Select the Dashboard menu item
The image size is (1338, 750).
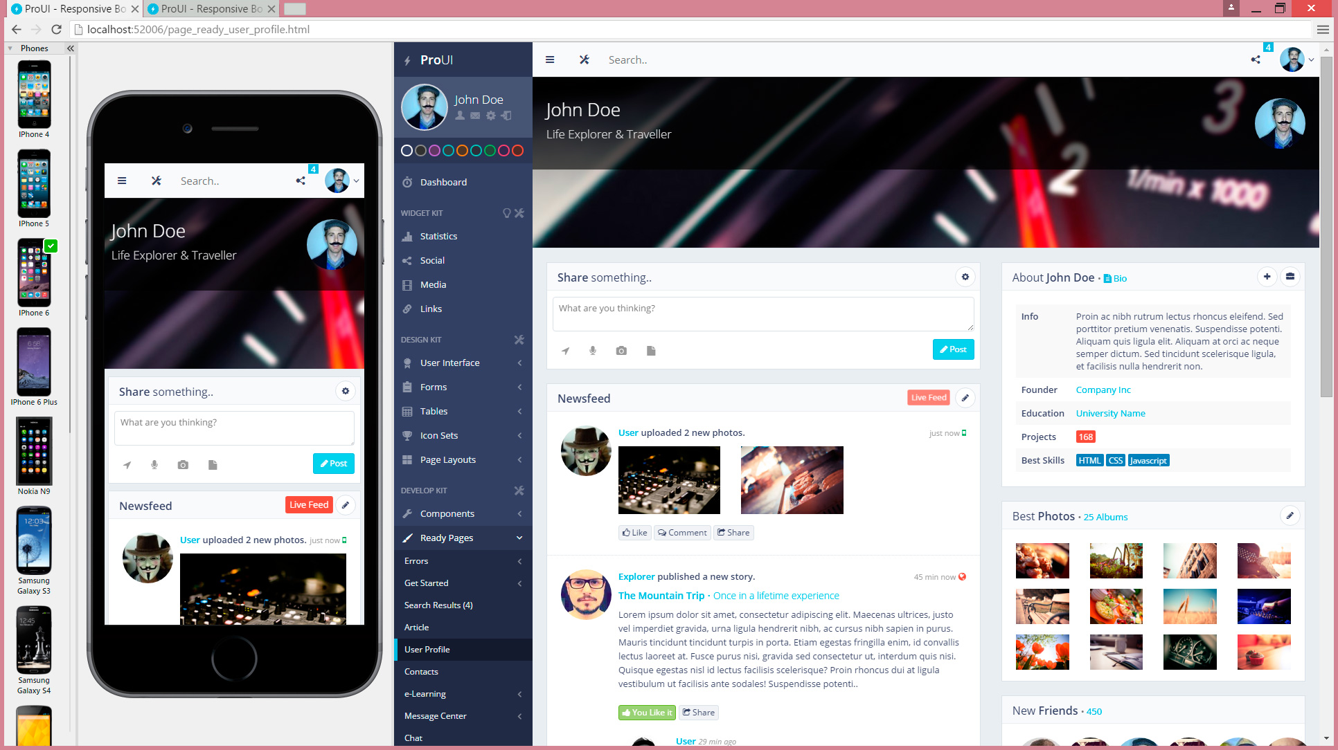click(444, 182)
